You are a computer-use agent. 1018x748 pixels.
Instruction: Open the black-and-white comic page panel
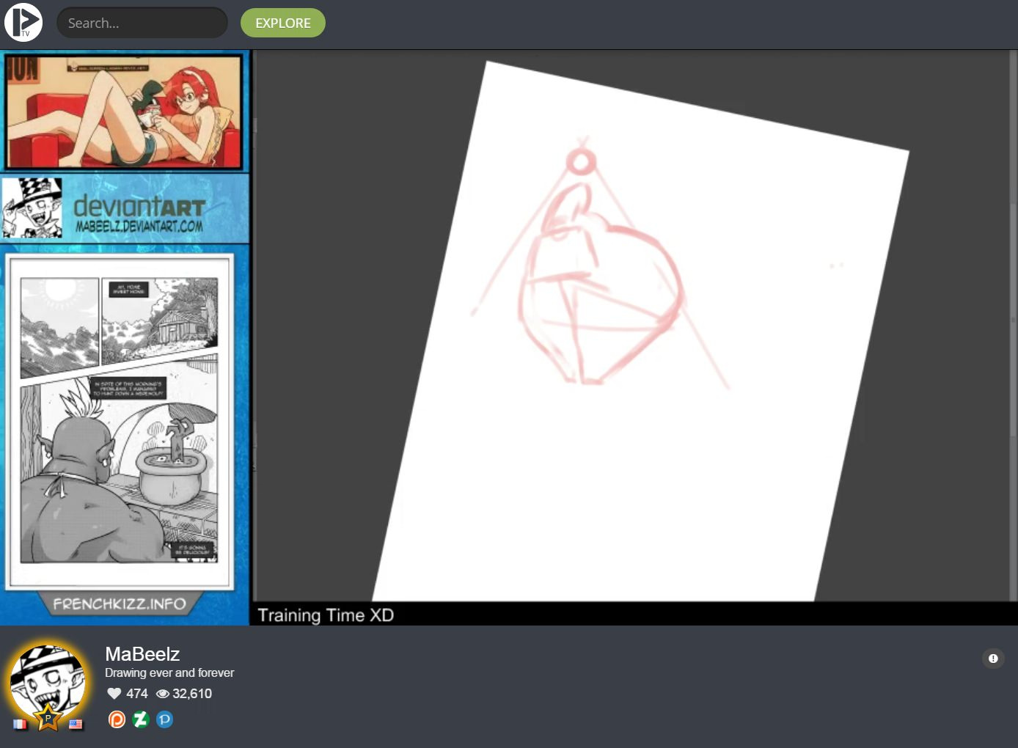[120, 421]
